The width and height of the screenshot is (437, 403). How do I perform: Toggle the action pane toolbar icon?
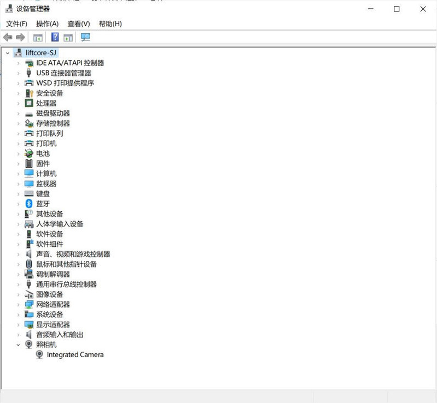point(68,37)
